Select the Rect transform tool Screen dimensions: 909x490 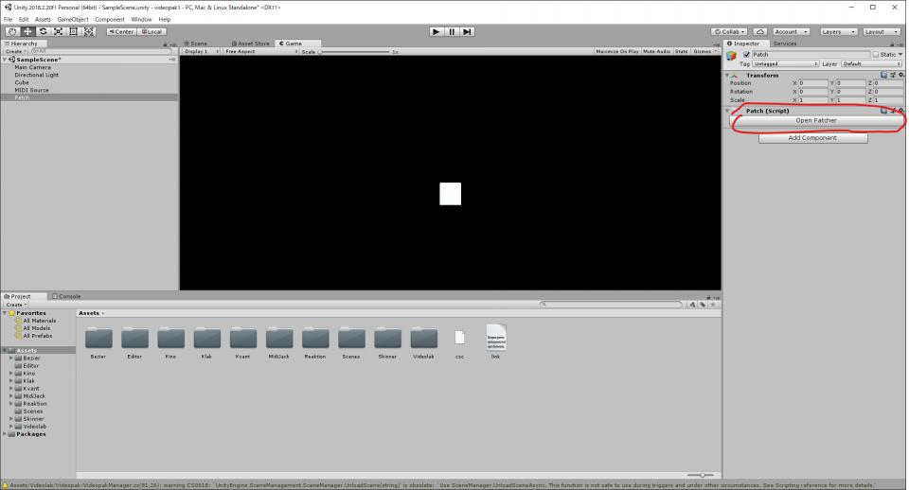tap(75, 31)
